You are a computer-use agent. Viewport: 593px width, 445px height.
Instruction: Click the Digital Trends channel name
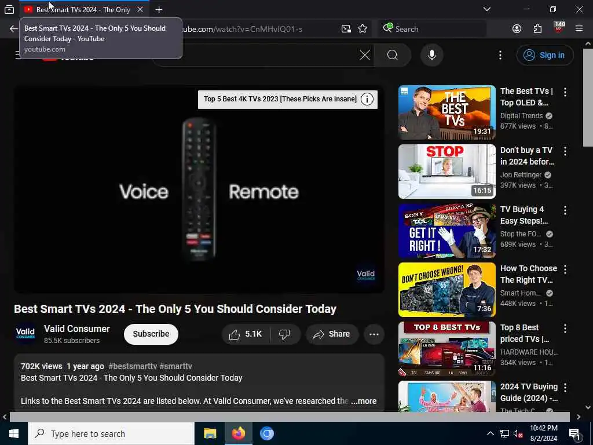pos(521,116)
